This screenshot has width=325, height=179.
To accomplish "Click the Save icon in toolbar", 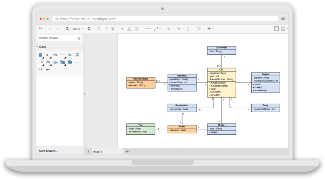I will point(40,29).
